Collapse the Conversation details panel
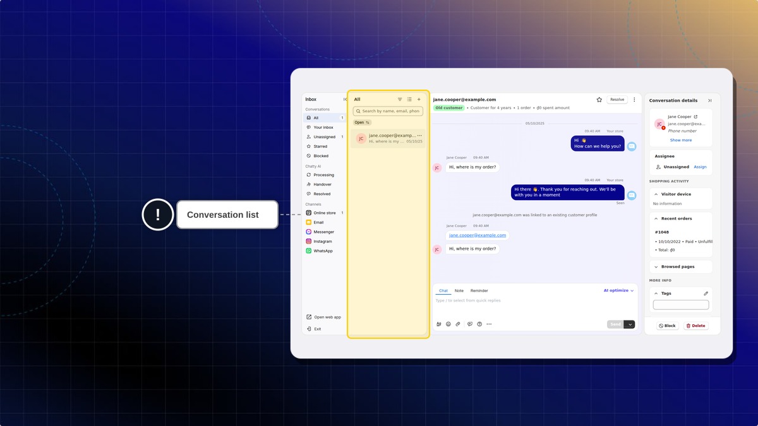This screenshot has height=426, width=758. [709, 100]
